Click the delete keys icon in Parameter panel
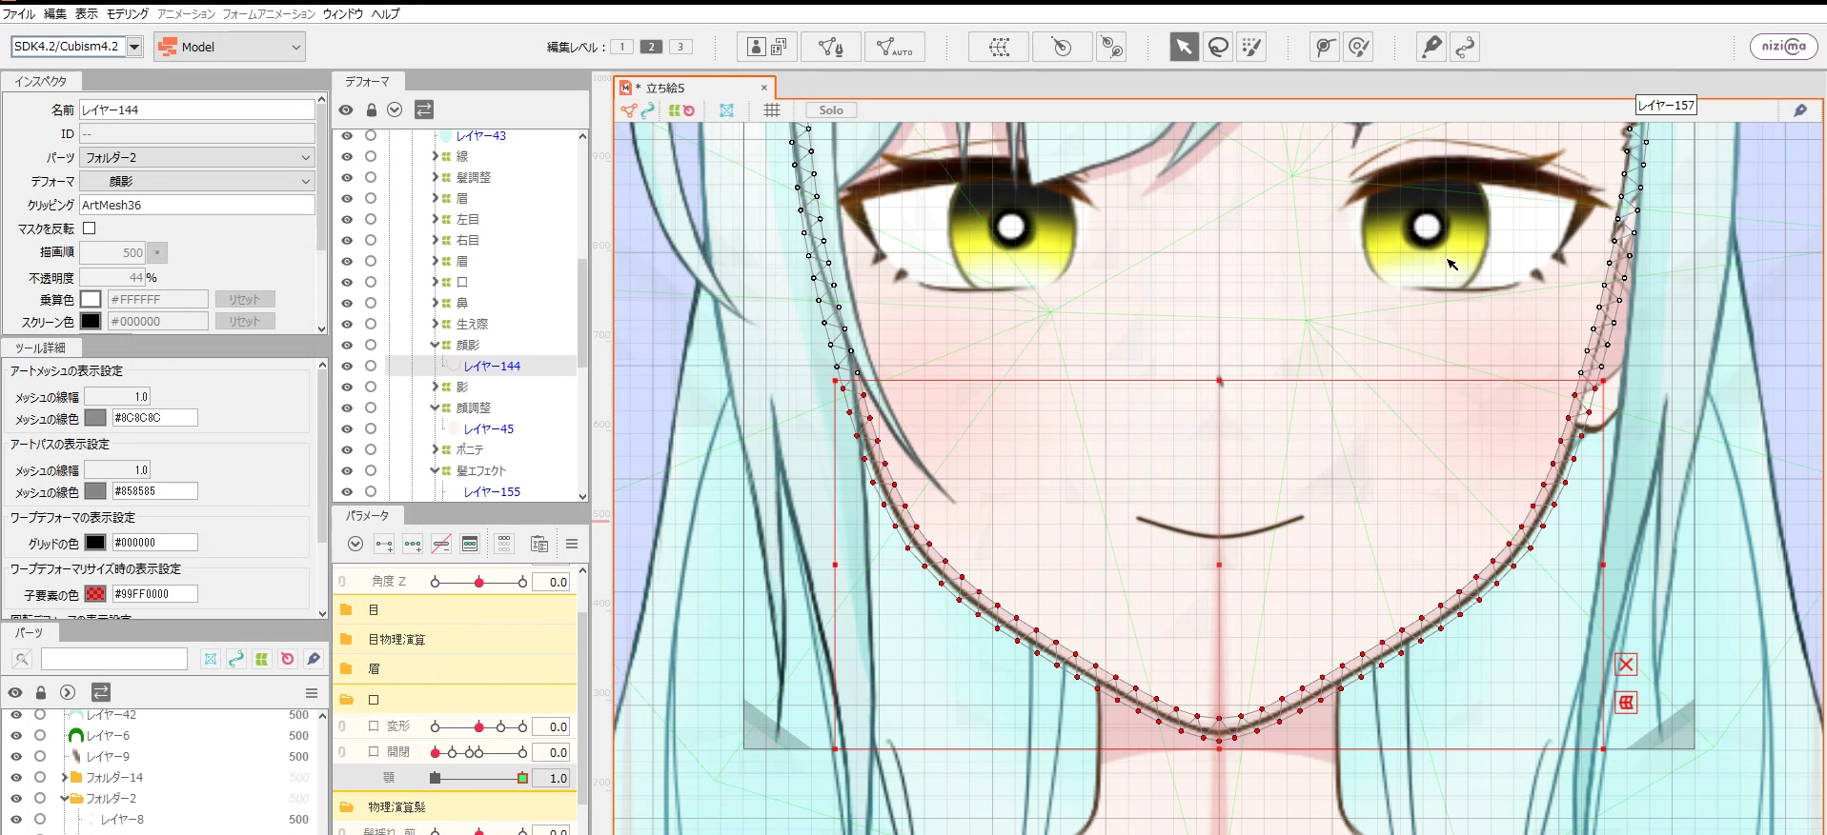1827x835 pixels. (x=441, y=545)
